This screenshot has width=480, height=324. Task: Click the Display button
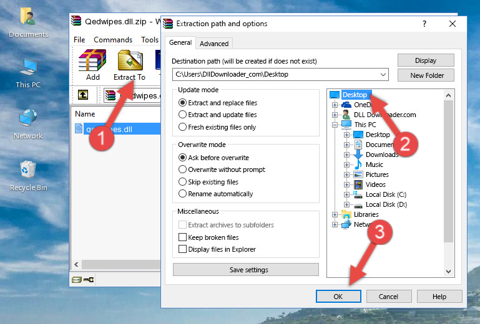tap(426, 60)
